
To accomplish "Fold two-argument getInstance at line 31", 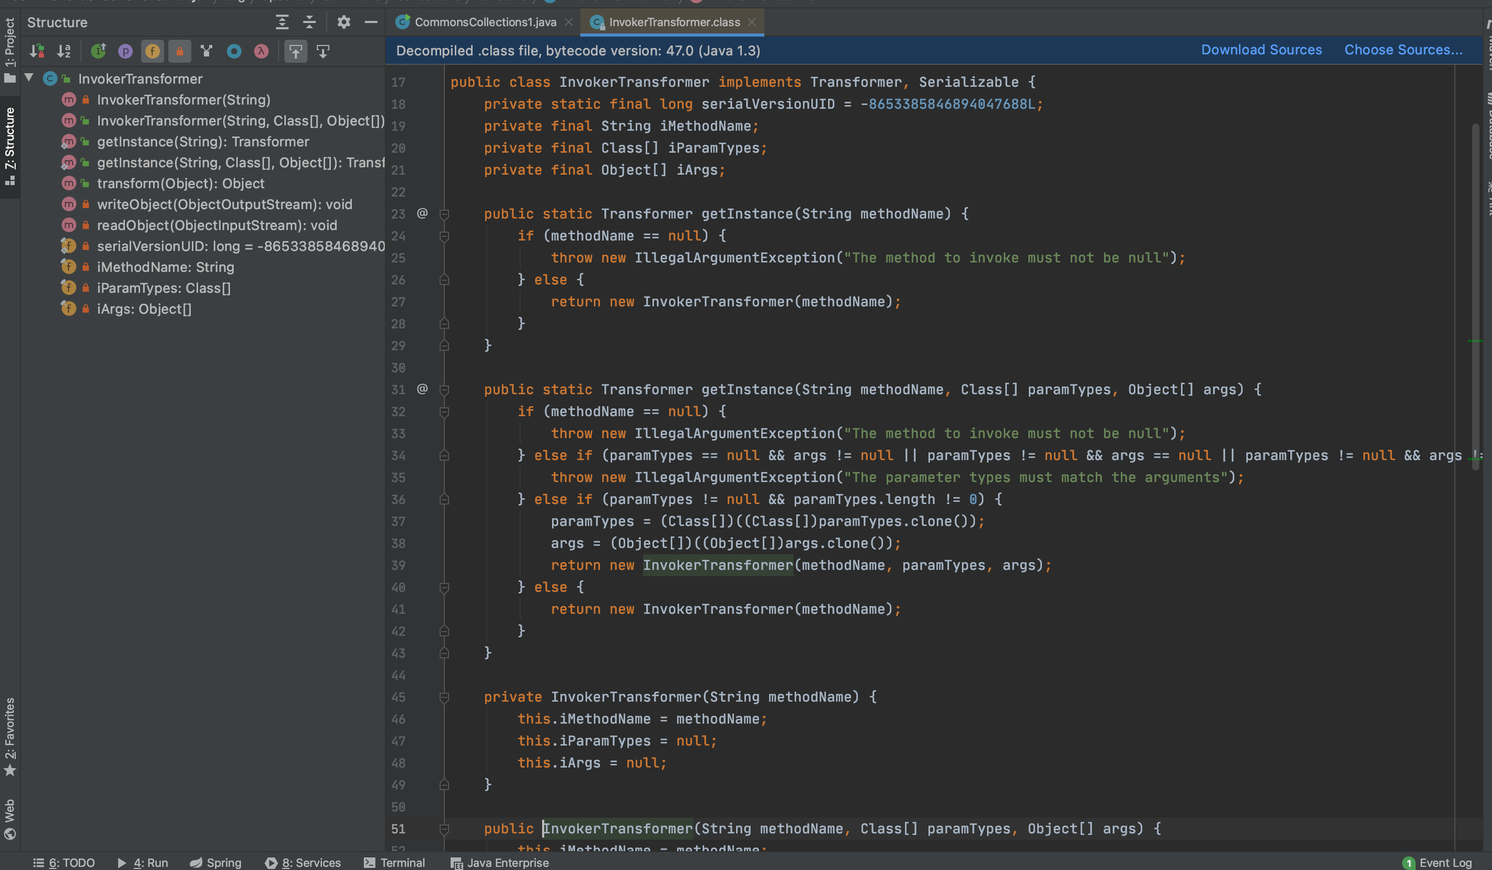I will pos(444,390).
